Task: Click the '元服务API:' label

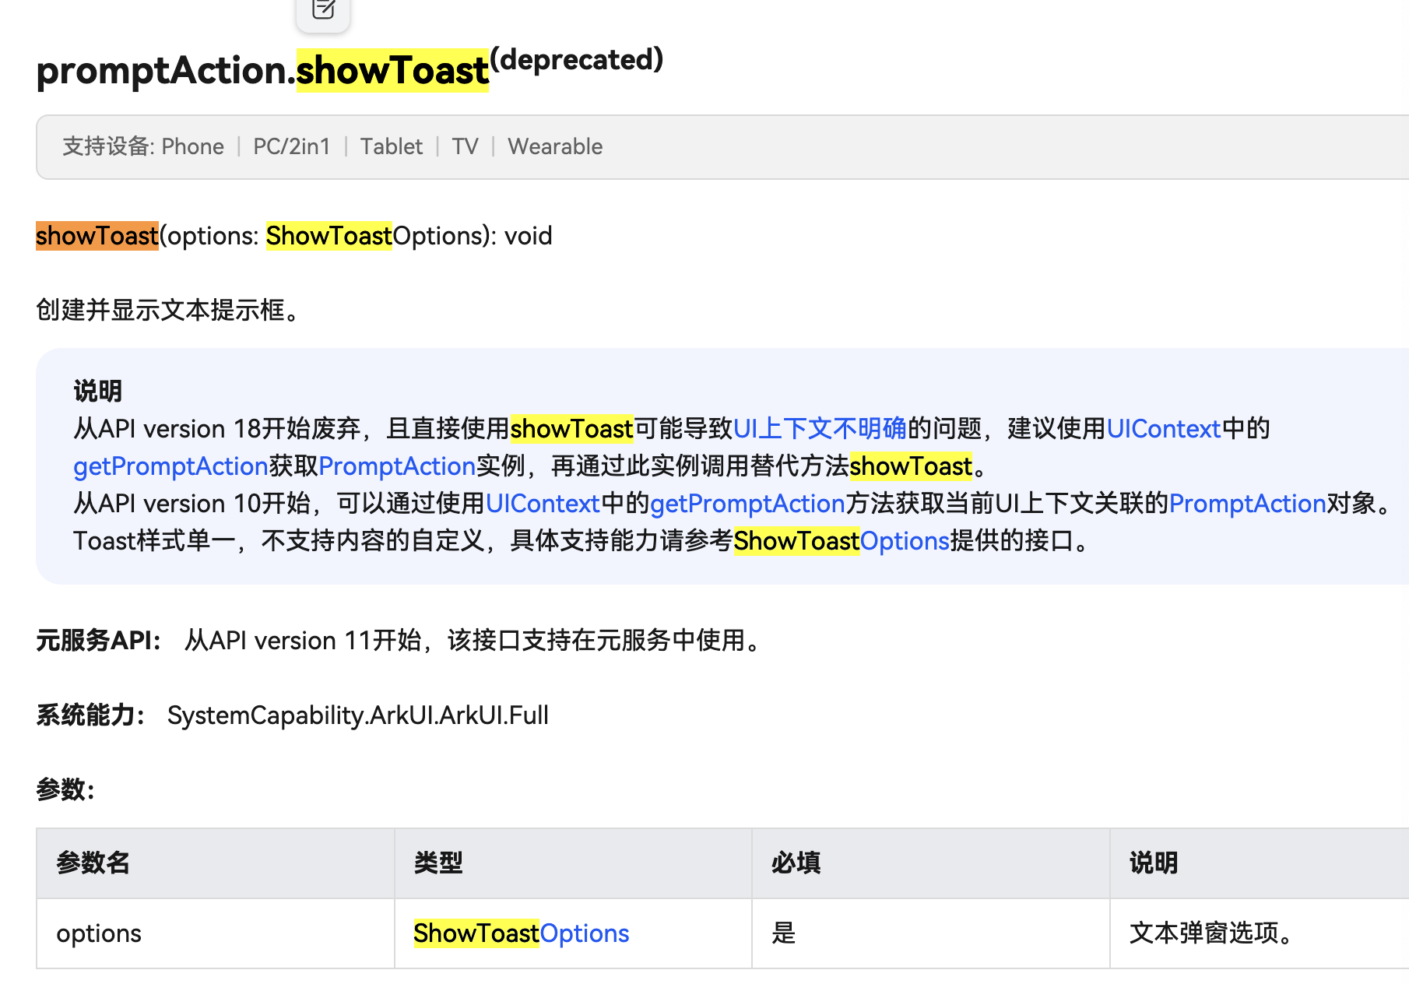Action: point(99,640)
